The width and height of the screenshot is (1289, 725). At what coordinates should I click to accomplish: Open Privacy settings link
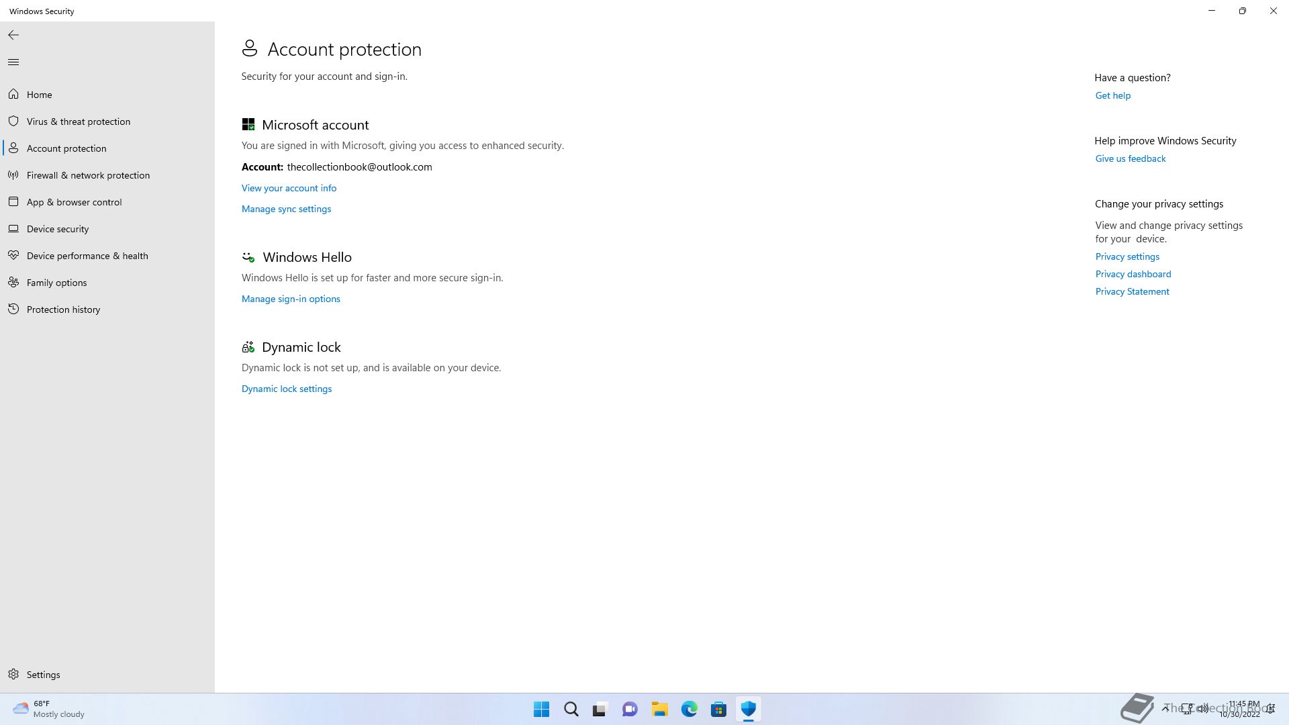[1127, 256]
